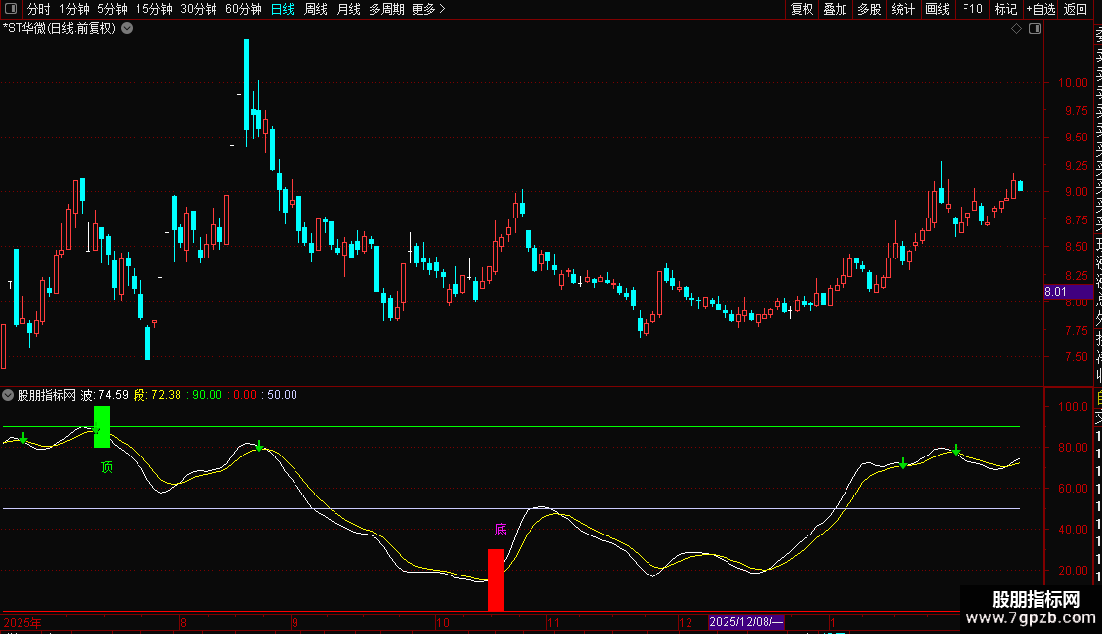
Task: Click the 返回 back button
Action: pyautogui.click(x=1076, y=10)
